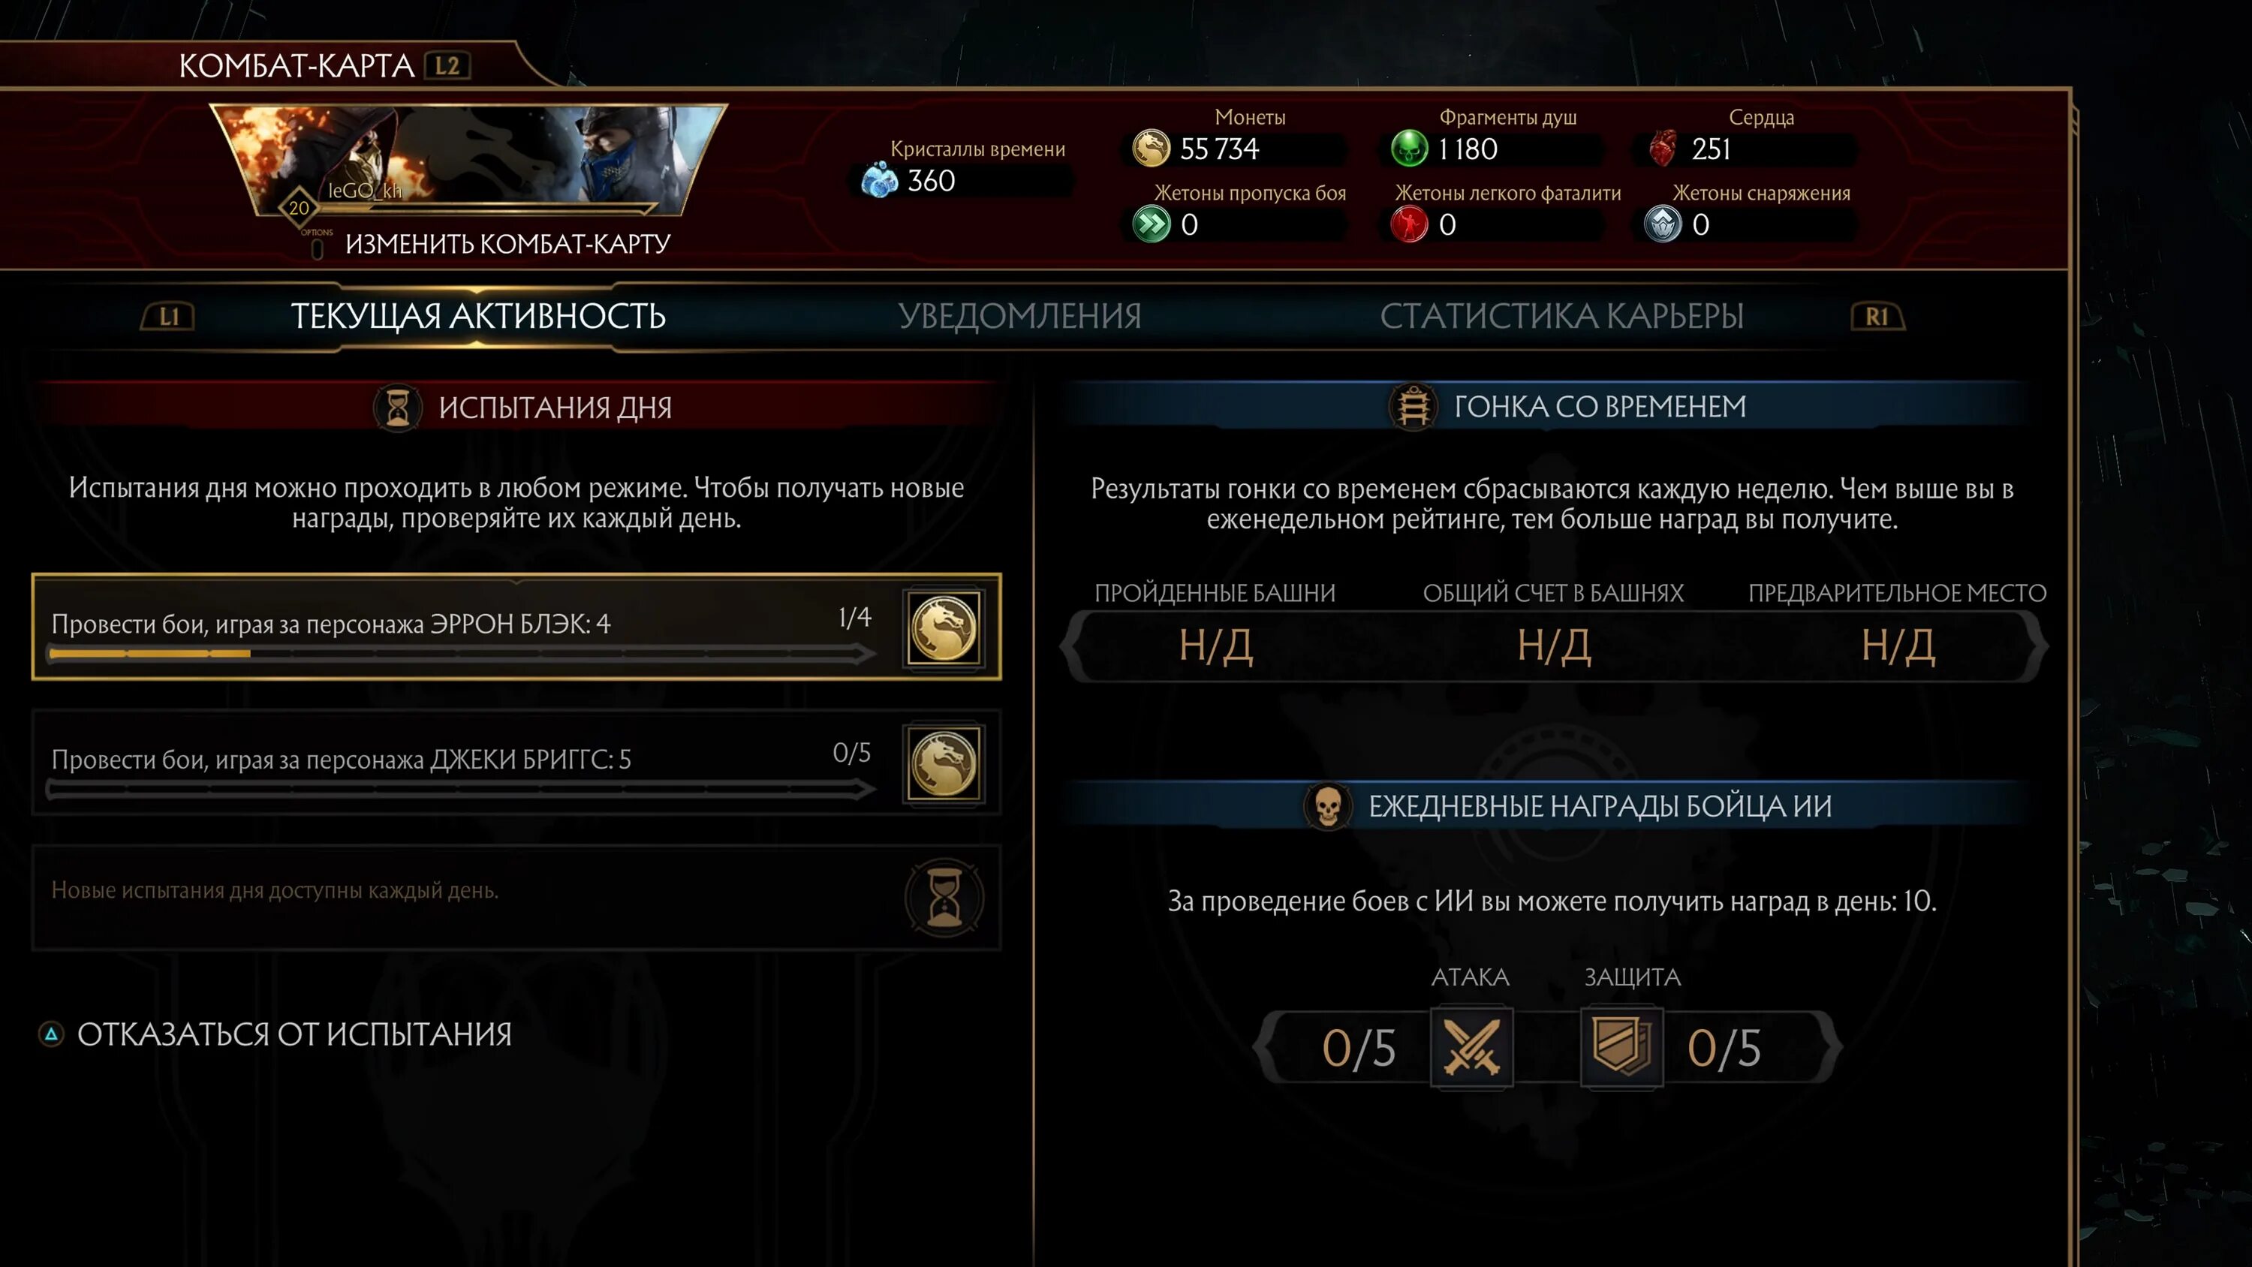Click the Жетоны снаряжения silver token icon
The width and height of the screenshot is (2252, 1267).
coord(1662,224)
